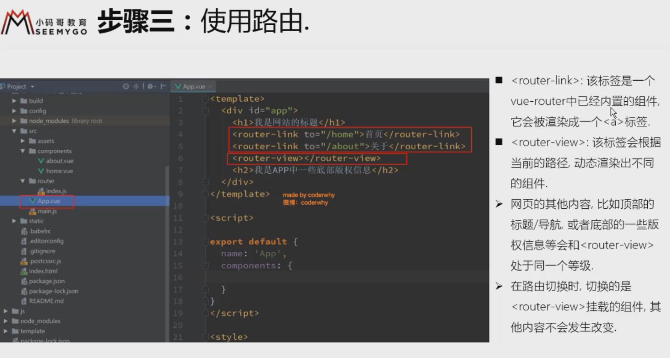Expand the template folder

coord(6,331)
